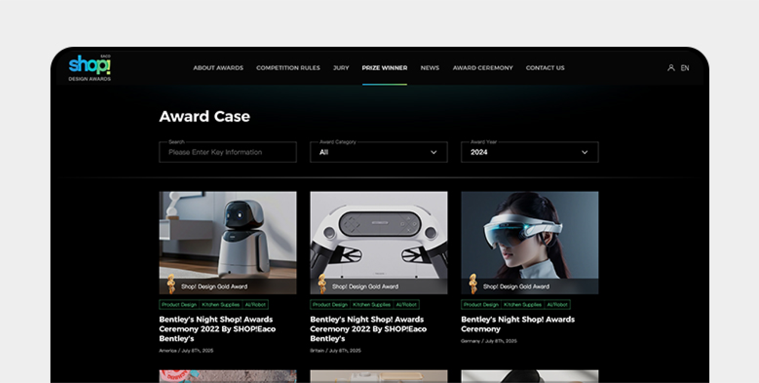Screen dimensions: 759x383
Task: Click Product Design tag under controller card
Action: [x=330, y=304]
